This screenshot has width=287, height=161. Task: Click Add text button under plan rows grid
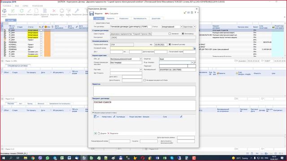click(x=103, y=133)
